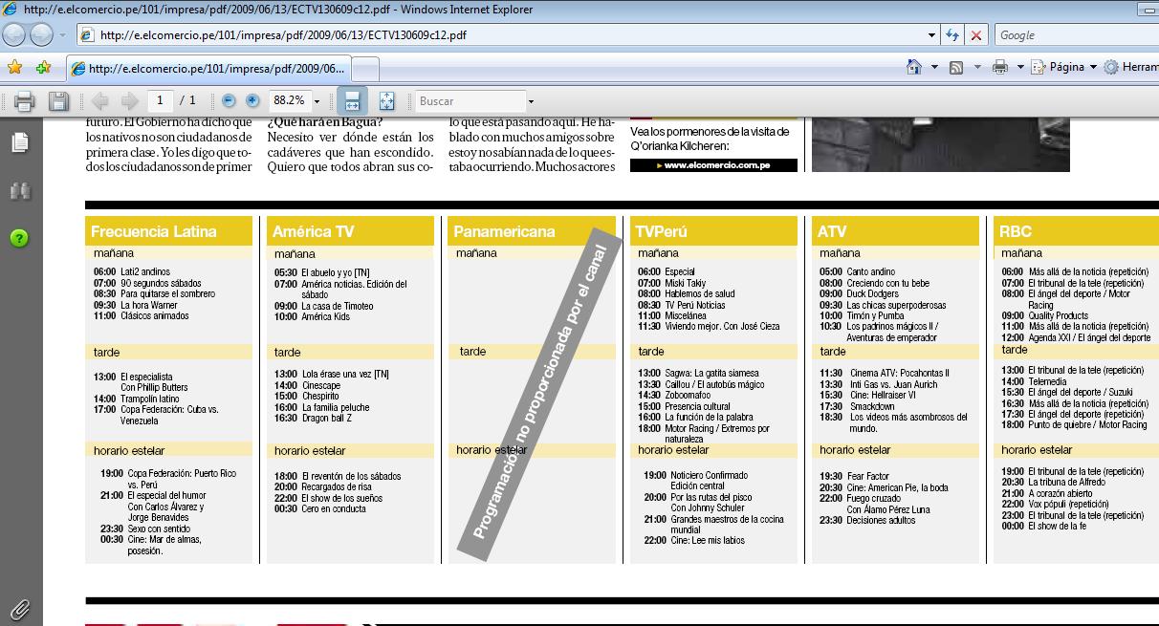This screenshot has height=626, width=1159.
Task: Open the attachments paperclip panel
Action: [20, 609]
